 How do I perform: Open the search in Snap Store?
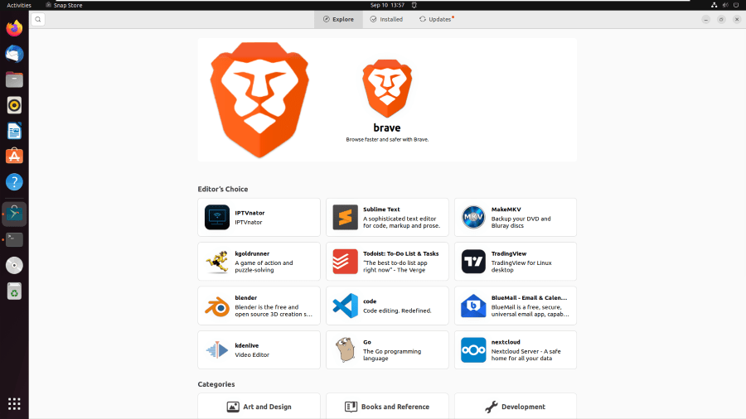tap(38, 20)
